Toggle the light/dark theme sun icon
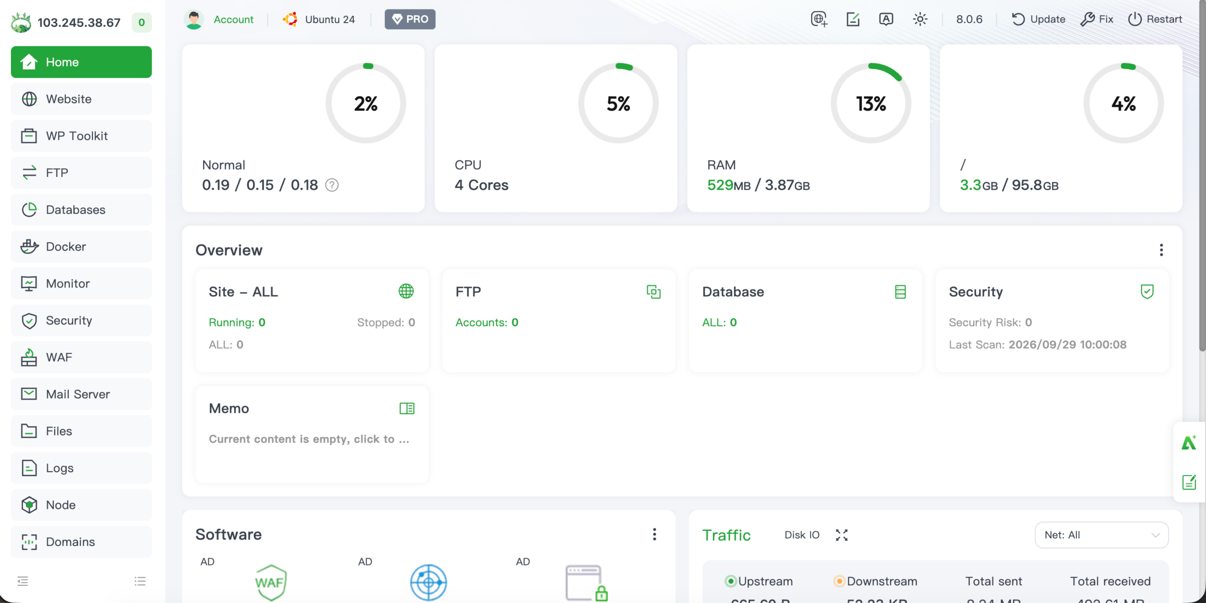The height and width of the screenshot is (603, 1206). pos(920,19)
